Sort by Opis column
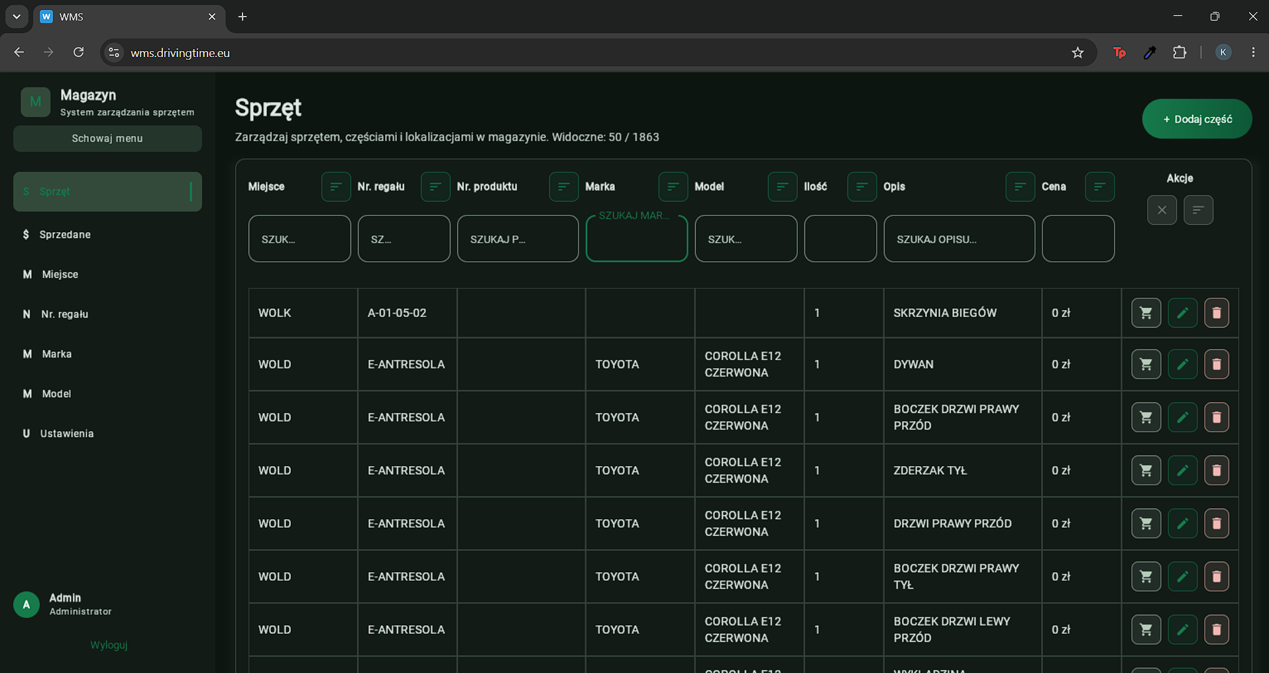 pyautogui.click(x=1021, y=187)
